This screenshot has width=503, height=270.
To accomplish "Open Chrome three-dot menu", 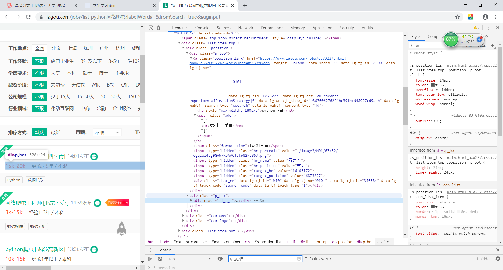I will click(496, 17).
